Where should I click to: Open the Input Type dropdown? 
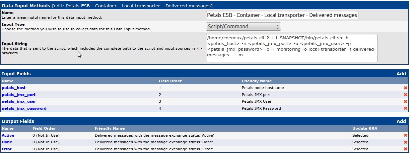click(243, 27)
